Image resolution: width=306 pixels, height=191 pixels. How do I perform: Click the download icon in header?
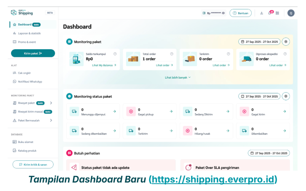pyautogui.click(x=261, y=13)
